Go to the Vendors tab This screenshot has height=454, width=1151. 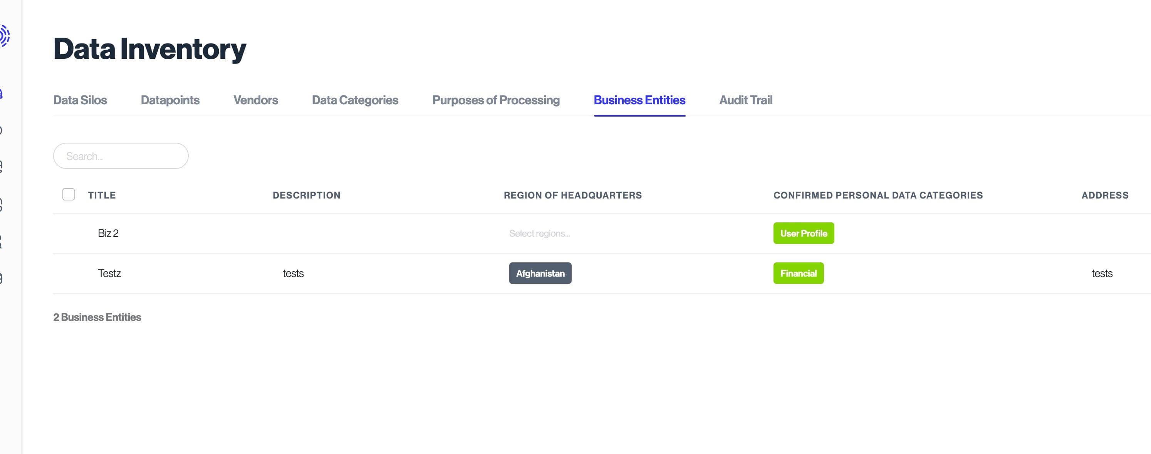255,100
